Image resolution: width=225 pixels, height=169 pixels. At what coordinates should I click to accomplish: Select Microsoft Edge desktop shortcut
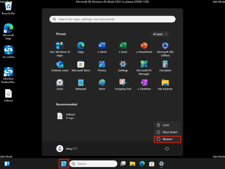pos(8,32)
